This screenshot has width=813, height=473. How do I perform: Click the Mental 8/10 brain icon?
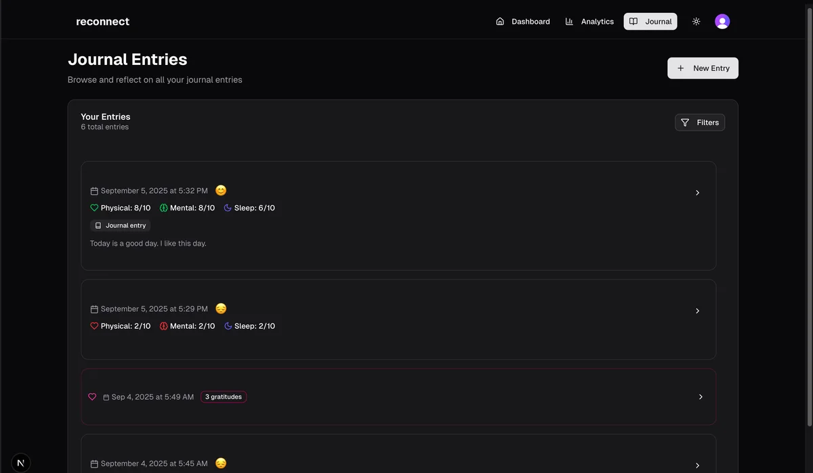163,208
